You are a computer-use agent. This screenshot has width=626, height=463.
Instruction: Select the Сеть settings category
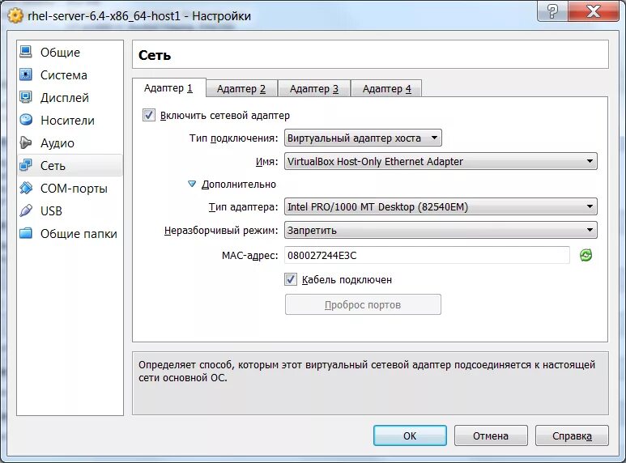point(70,165)
